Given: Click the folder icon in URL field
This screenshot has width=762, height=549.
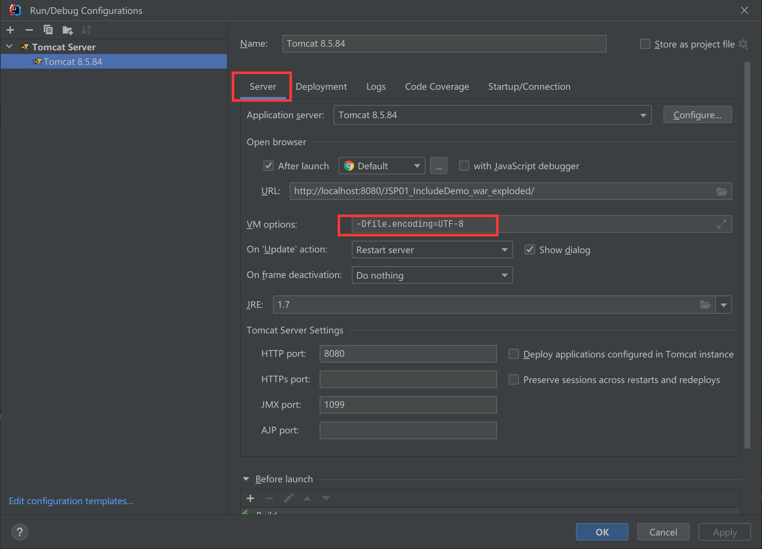Looking at the screenshot, I should (721, 191).
